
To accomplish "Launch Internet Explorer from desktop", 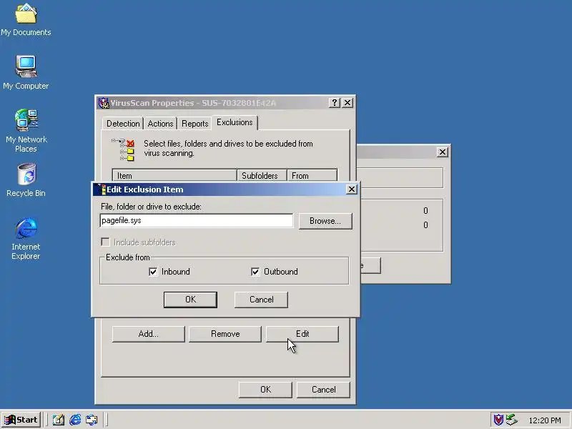I will [26, 238].
